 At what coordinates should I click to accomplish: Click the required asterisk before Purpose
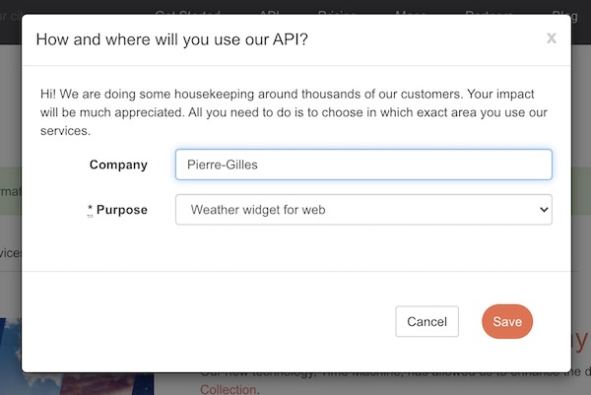(x=91, y=210)
